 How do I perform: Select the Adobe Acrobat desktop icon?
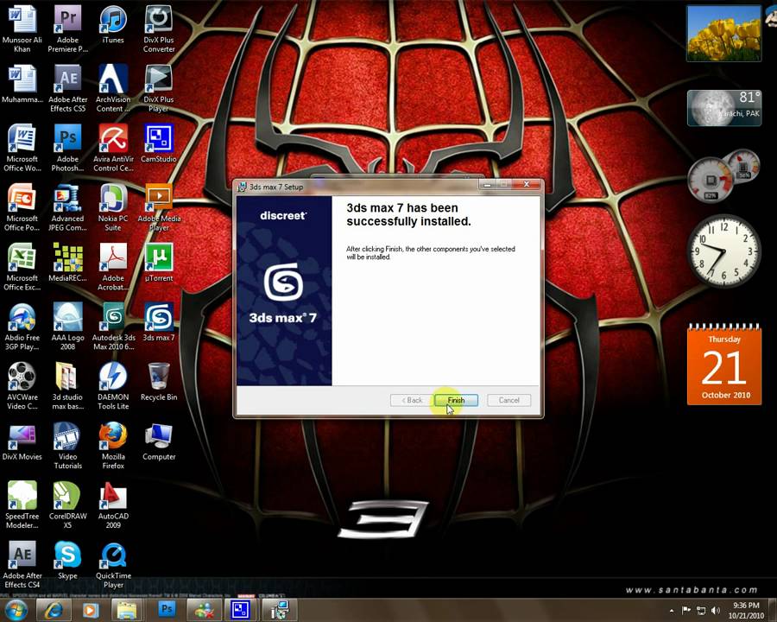click(x=113, y=267)
